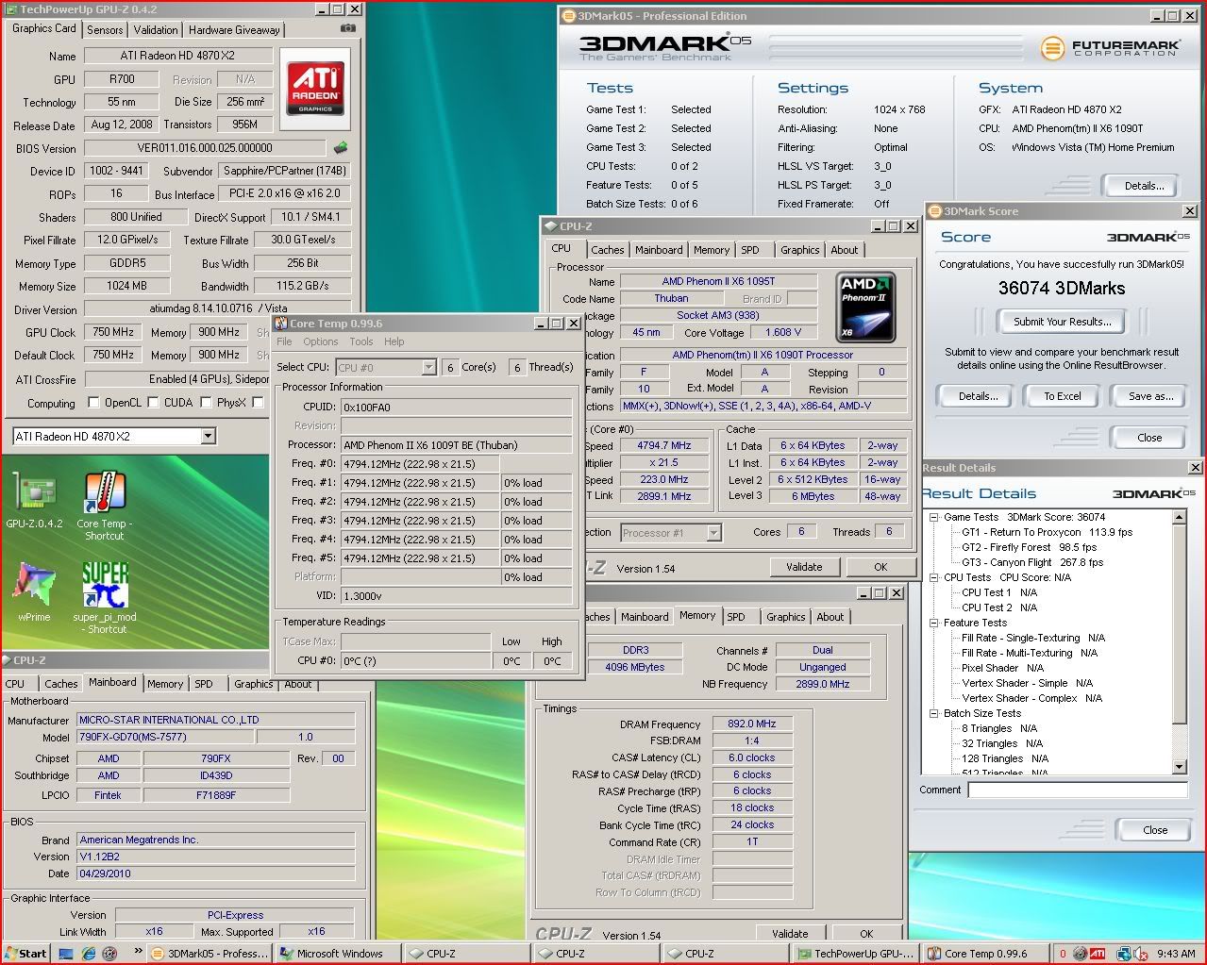Click the GPU-Z screenshot camera icon
The width and height of the screenshot is (1207, 965).
point(348,28)
